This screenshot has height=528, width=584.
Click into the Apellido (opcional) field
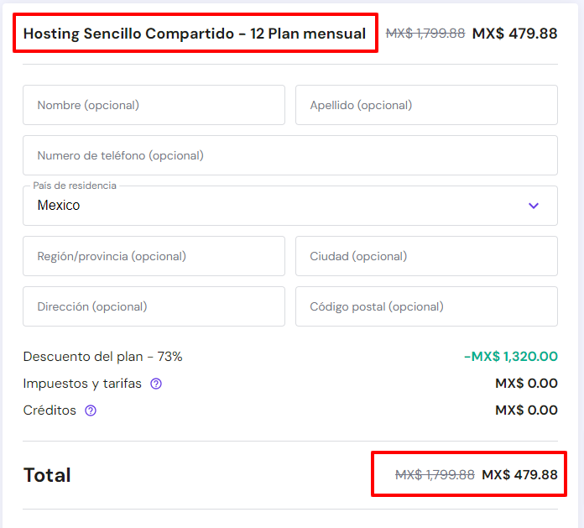coord(426,105)
